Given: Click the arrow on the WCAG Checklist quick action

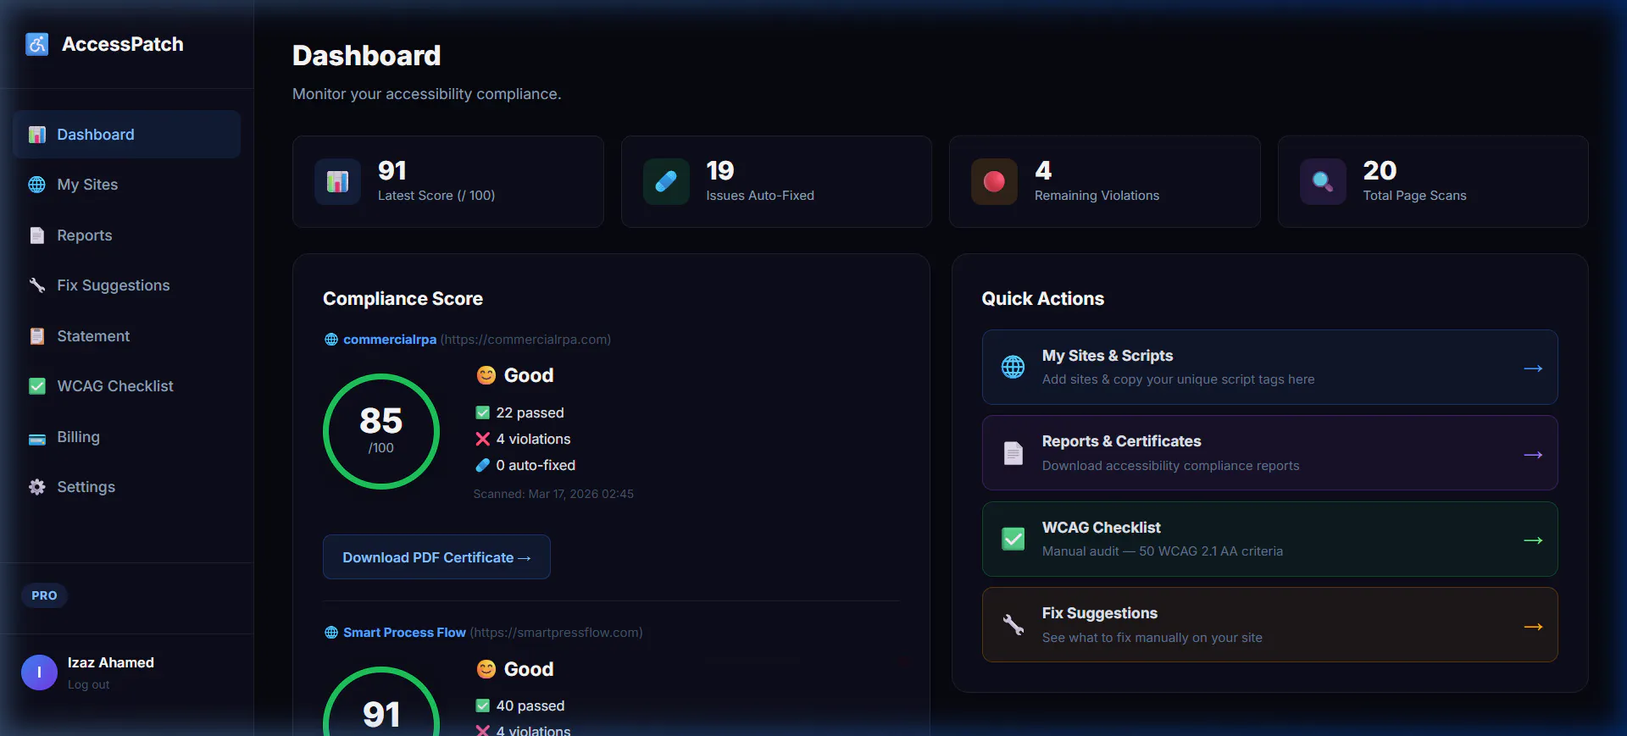Looking at the screenshot, I should pos(1533,540).
